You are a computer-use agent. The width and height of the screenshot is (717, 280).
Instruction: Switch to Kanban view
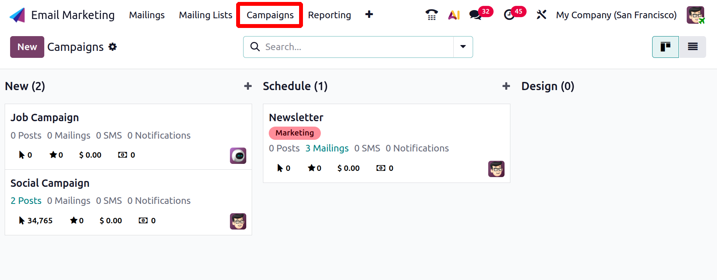click(665, 47)
